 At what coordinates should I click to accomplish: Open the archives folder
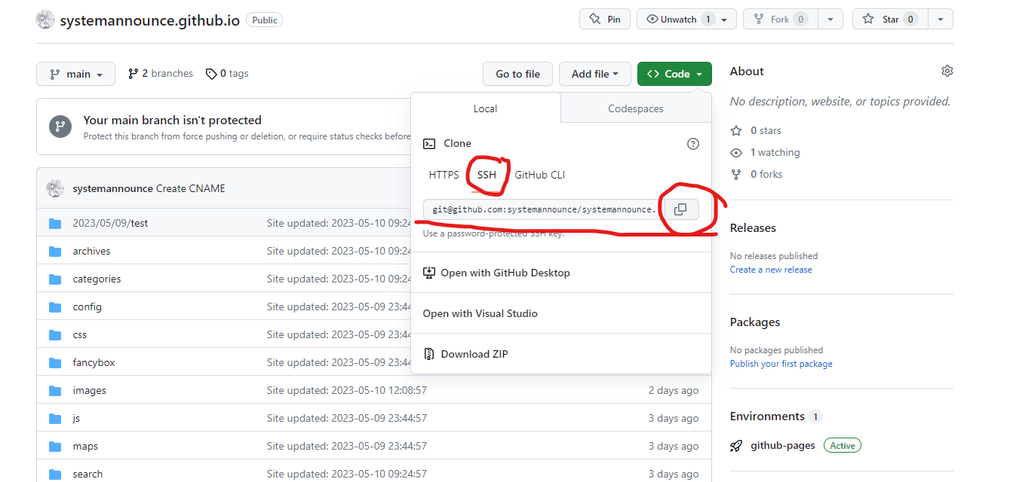[91, 251]
